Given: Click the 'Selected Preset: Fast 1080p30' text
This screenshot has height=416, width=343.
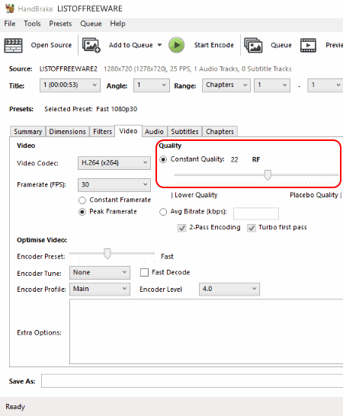Looking at the screenshot, I should pyautogui.click(x=91, y=109).
